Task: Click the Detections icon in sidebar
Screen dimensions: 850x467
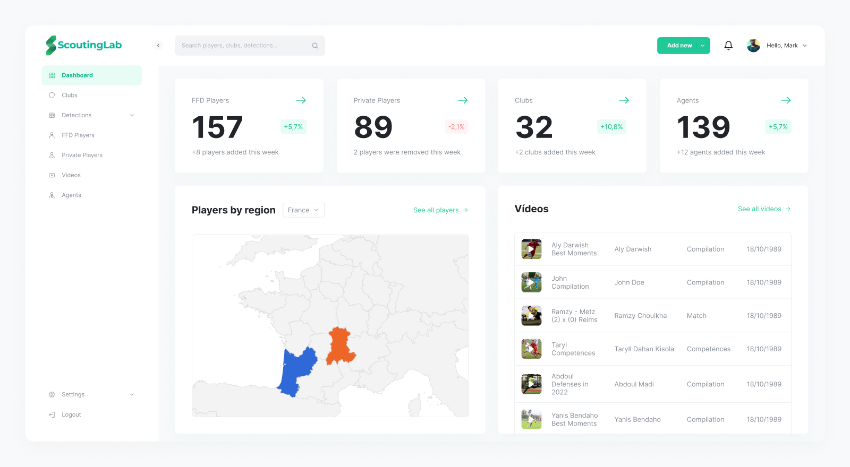Action: (52, 115)
